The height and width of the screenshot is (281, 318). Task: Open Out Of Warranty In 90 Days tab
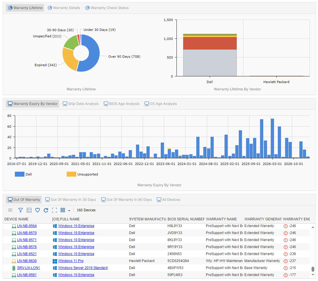[x=126, y=200]
